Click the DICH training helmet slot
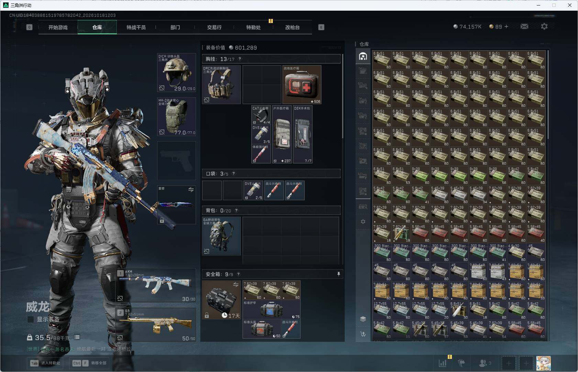This screenshot has height=372, width=578. point(176,73)
